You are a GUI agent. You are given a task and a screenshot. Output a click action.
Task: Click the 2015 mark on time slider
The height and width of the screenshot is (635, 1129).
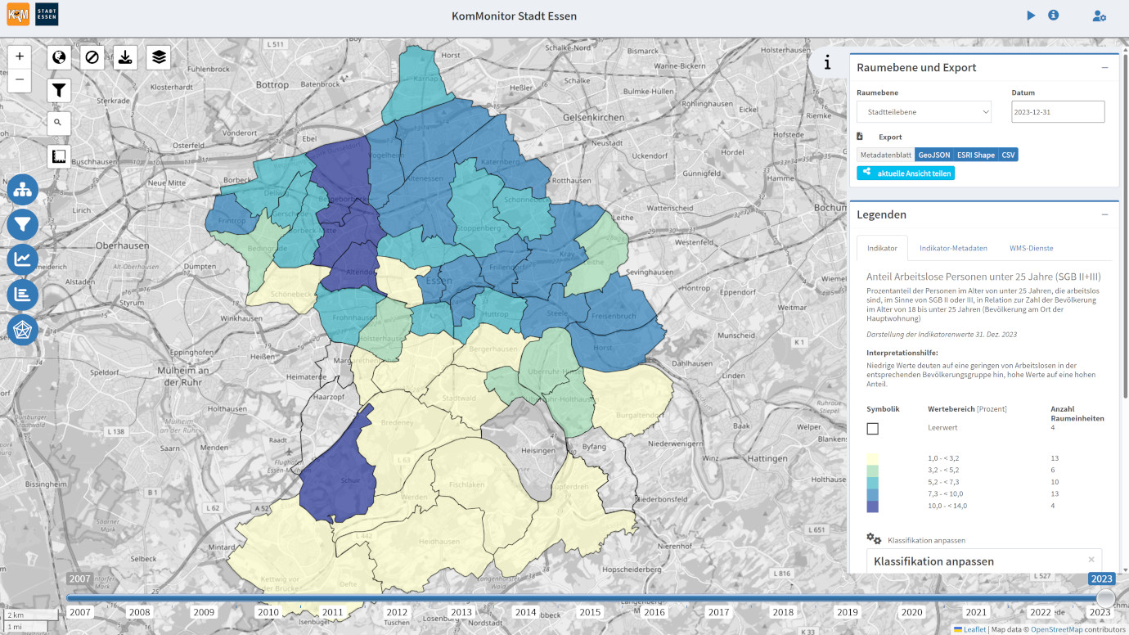point(590,611)
